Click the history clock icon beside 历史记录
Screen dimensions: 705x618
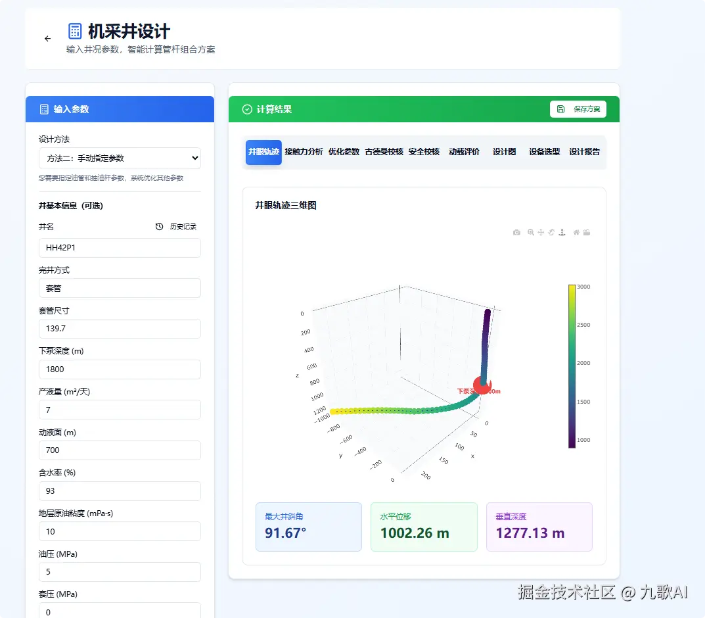(x=159, y=226)
